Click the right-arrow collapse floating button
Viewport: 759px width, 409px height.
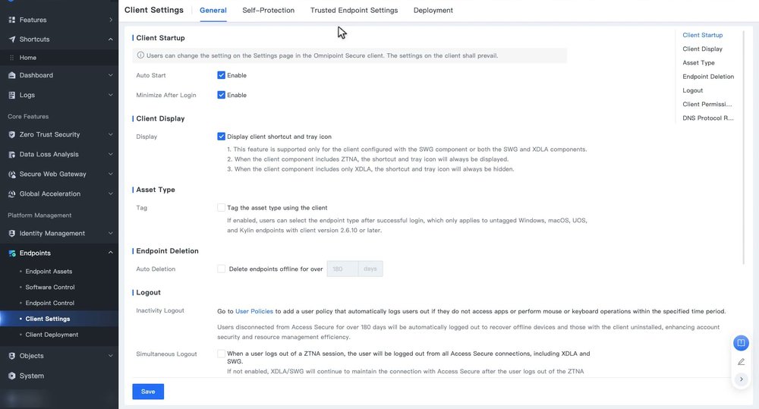click(741, 379)
